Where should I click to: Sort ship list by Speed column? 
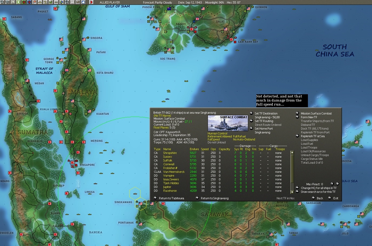pos(205,149)
